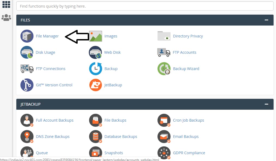Click the JetBackup orange icon
276x161 pixels.
(96, 85)
